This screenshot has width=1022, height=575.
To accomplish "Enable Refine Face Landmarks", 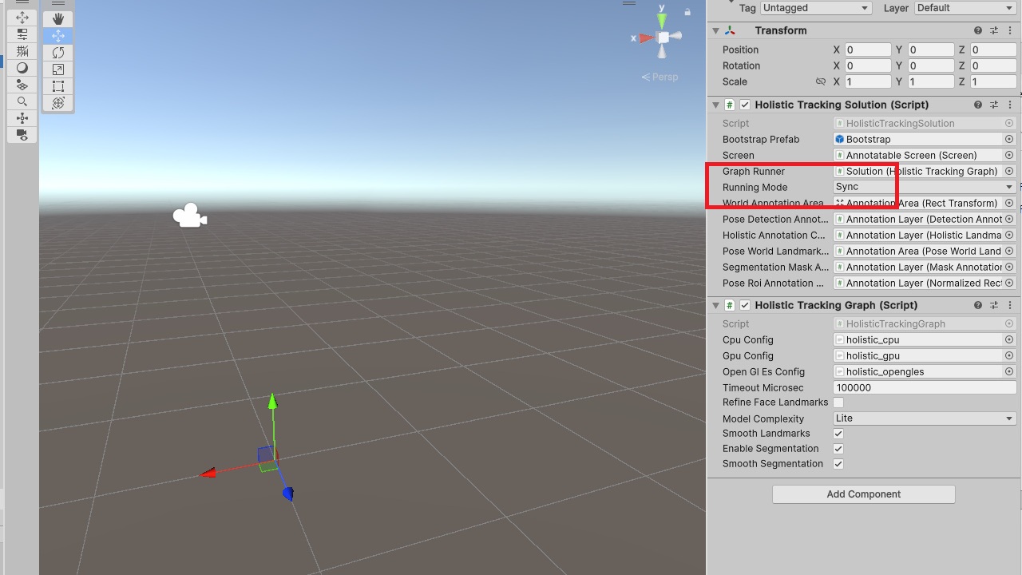I will pyautogui.click(x=838, y=402).
